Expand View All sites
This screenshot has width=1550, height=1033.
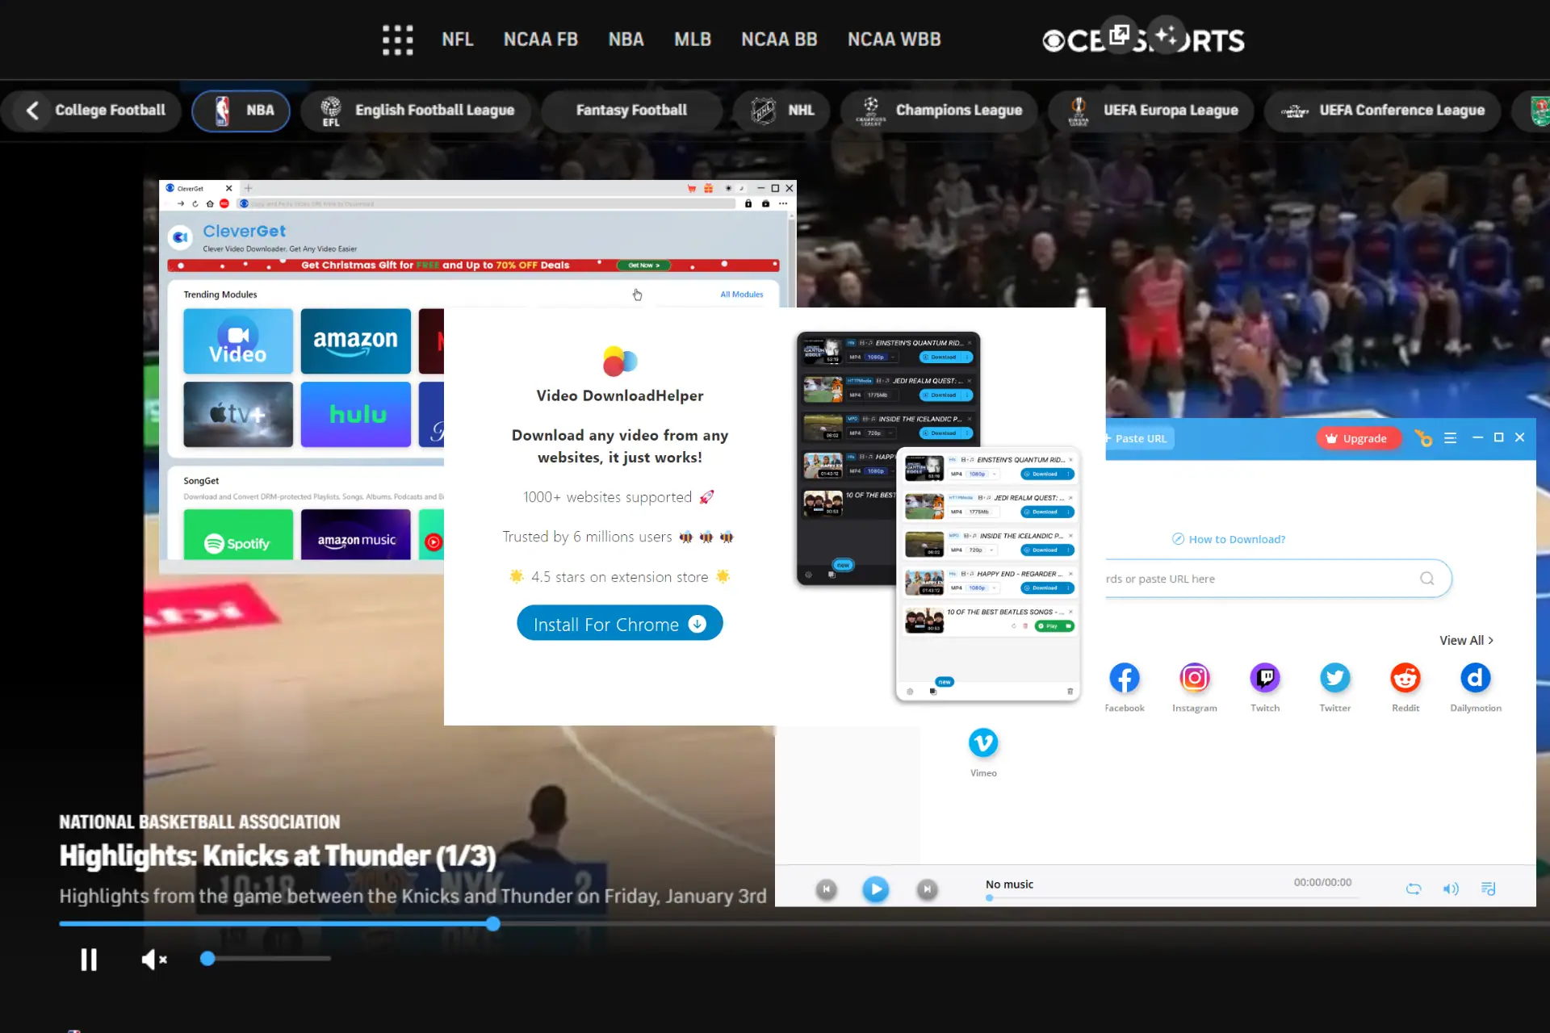1466,640
